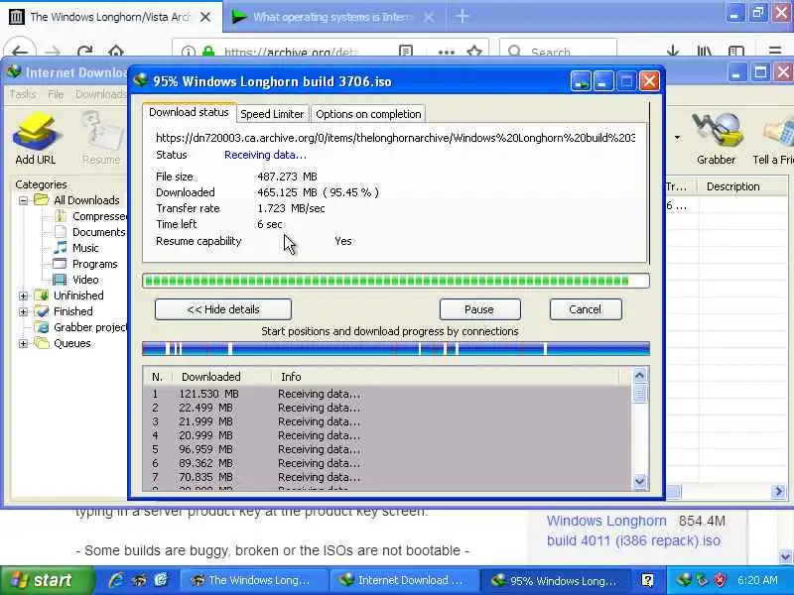Cancel the Longhorn download
The height and width of the screenshot is (595, 794).
[x=586, y=309]
